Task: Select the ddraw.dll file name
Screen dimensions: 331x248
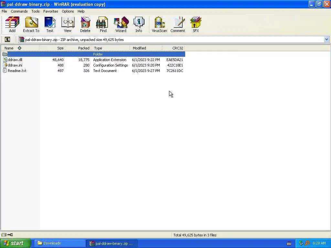Action: pos(15,60)
